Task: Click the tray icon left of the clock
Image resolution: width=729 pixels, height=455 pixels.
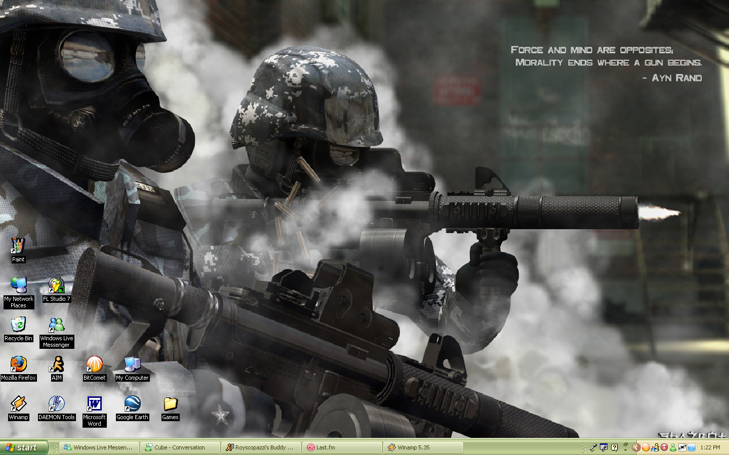Action: 692,447
